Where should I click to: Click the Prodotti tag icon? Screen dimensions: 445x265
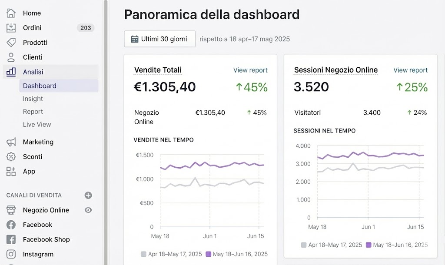(x=11, y=42)
